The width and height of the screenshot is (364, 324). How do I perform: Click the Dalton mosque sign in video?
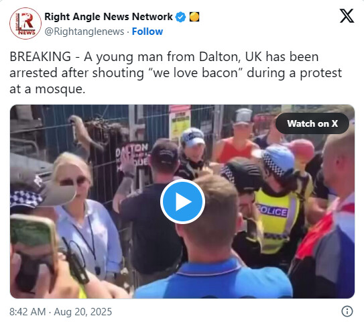(x=132, y=156)
